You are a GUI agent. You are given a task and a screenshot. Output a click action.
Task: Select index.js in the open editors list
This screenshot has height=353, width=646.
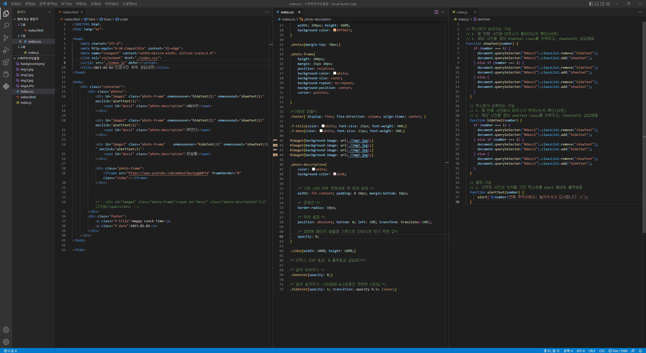[34, 53]
